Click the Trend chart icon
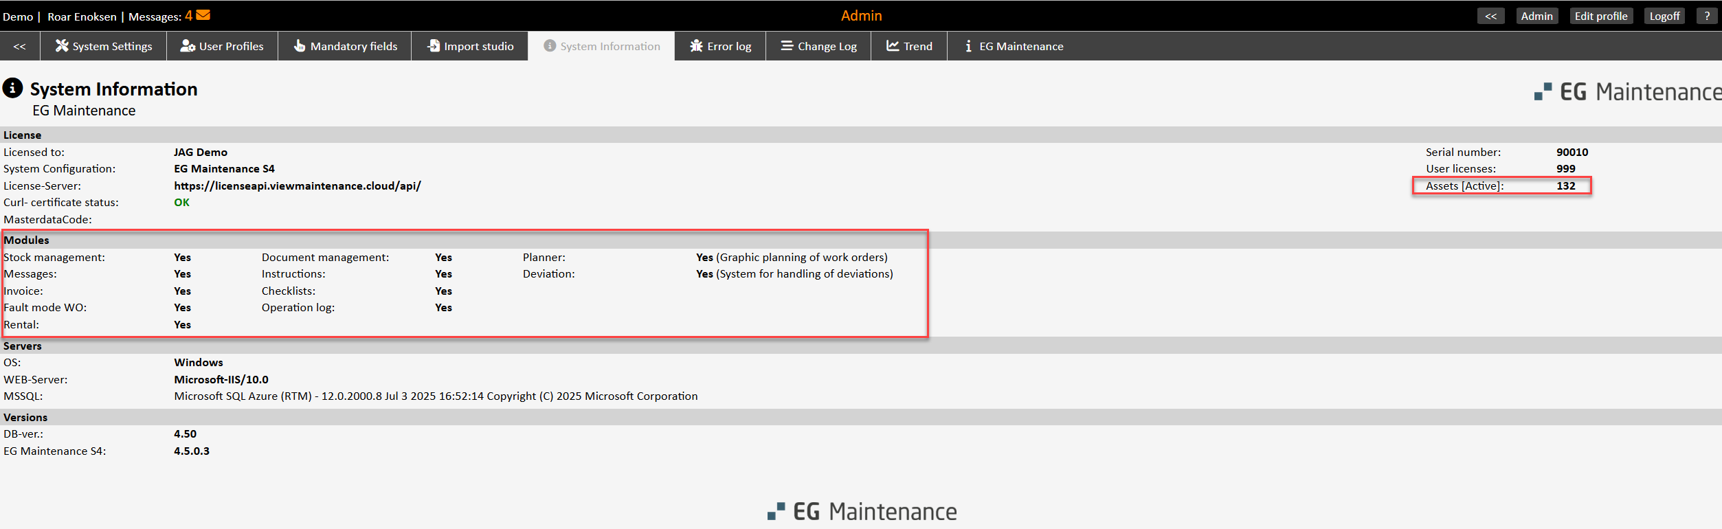Image resolution: width=1722 pixels, height=529 pixels. coord(893,46)
